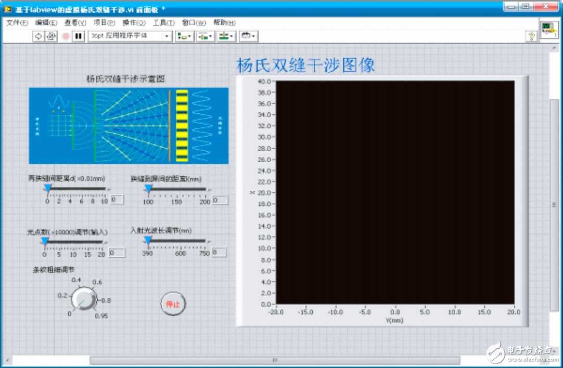Screen dimensions: 563x368
Task: Open the application font dropdown
Action: pos(130,36)
